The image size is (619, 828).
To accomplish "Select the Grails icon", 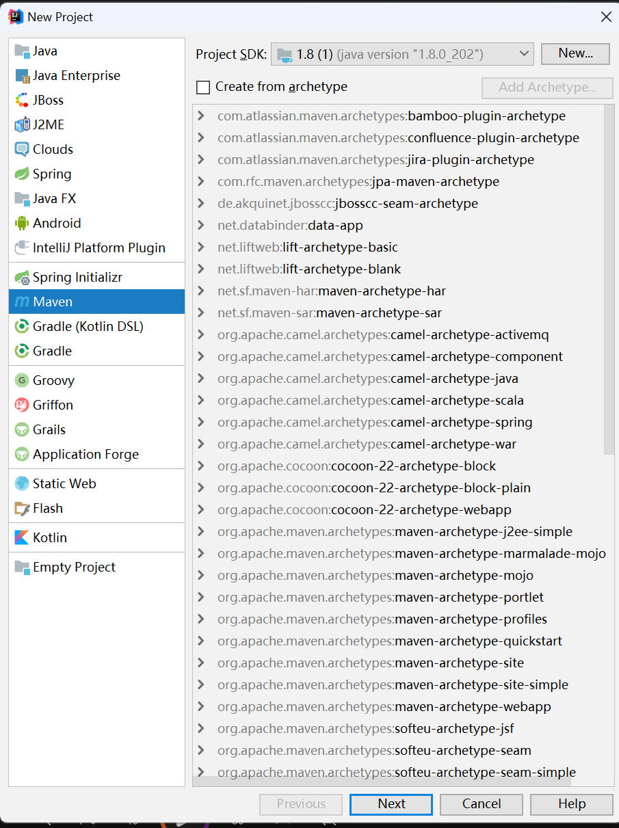I will (22, 430).
